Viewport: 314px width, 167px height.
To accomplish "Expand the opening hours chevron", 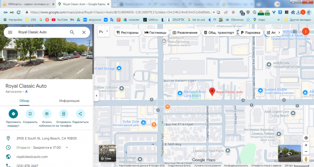I will (67, 147).
